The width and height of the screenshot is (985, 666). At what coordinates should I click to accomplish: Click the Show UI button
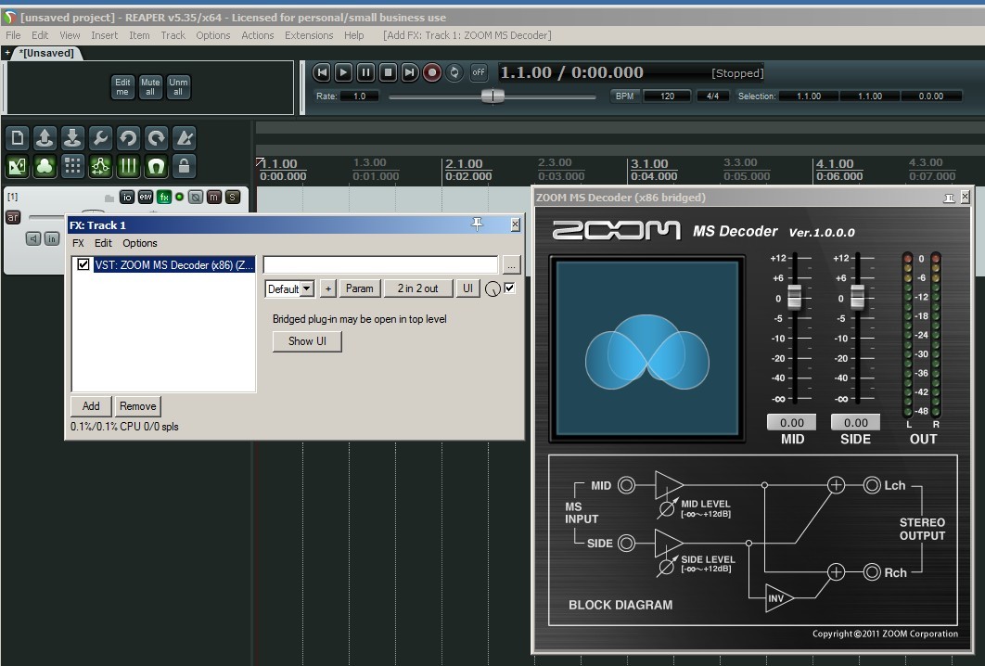point(307,341)
